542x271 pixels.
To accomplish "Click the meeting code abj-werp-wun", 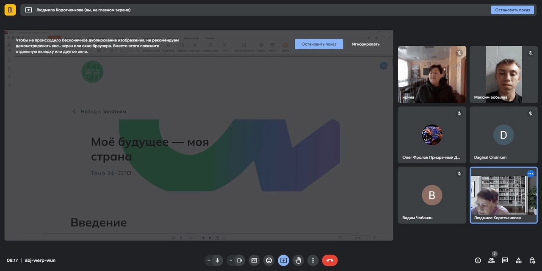I will 40,260.
